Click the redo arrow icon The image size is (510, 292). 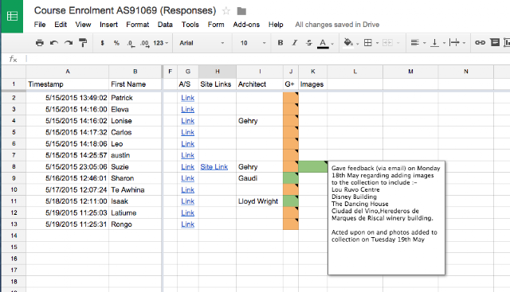(69, 42)
